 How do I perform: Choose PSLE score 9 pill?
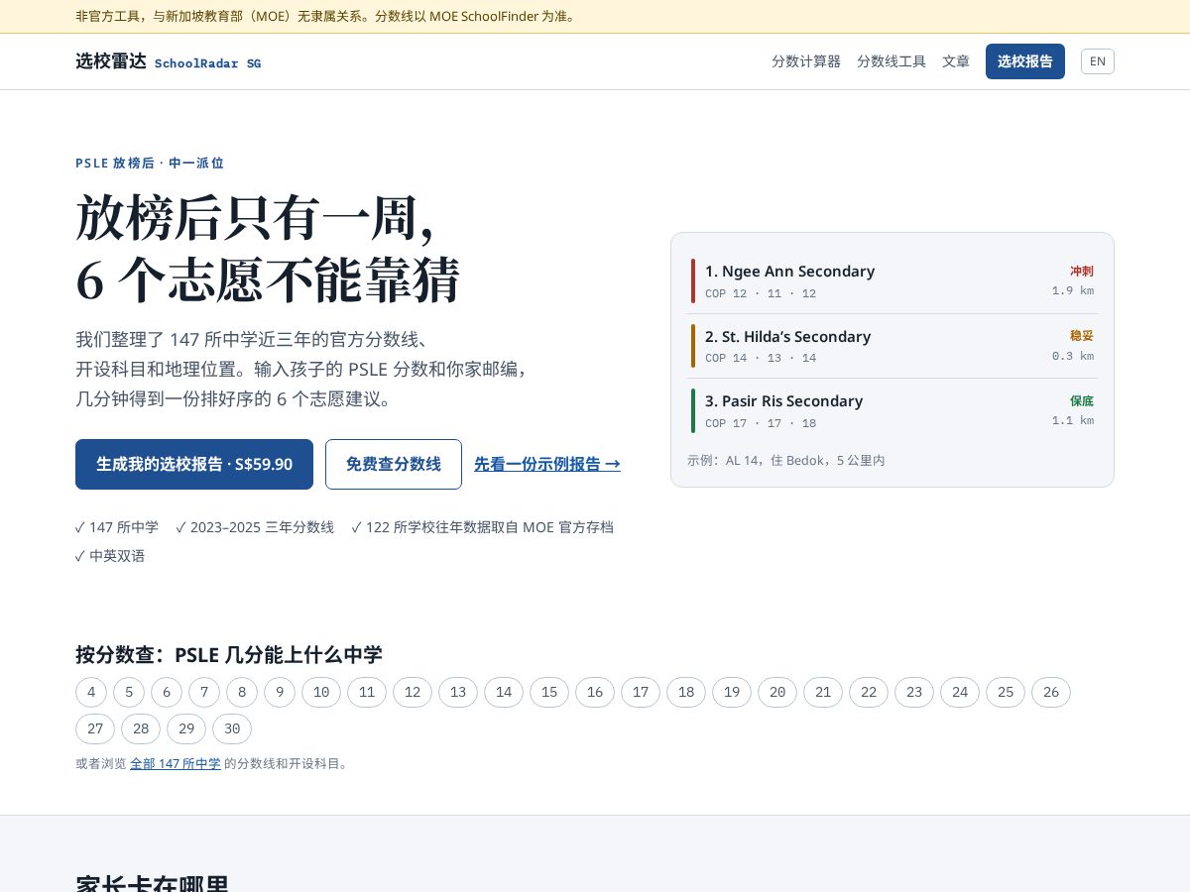(x=280, y=692)
